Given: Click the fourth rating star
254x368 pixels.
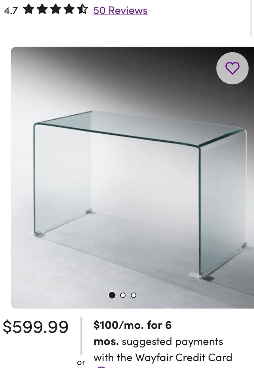Looking at the screenshot, I should [x=68, y=10].
